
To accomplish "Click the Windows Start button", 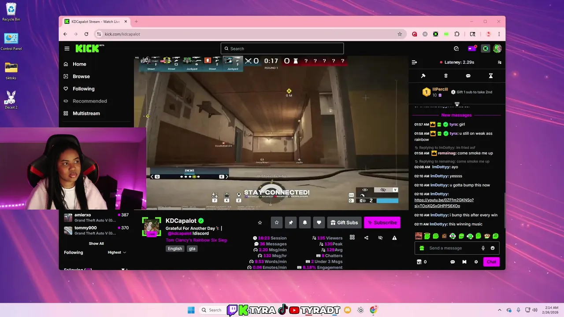I will coord(191,310).
